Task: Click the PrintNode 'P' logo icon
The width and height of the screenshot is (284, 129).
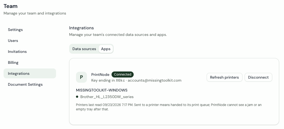Action: click(x=81, y=77)
